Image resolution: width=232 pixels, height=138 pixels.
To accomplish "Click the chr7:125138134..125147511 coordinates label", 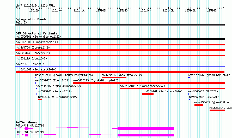I will 35,5.
